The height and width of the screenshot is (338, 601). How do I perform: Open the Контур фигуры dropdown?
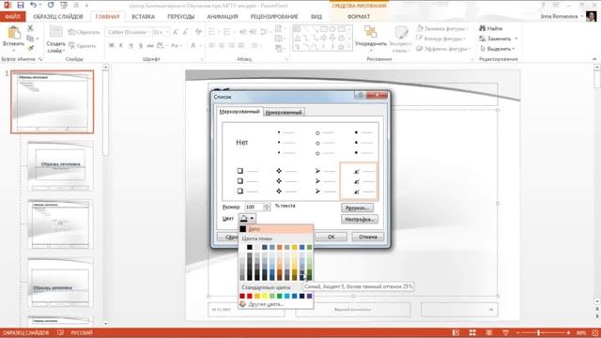[x=465, y=38]
